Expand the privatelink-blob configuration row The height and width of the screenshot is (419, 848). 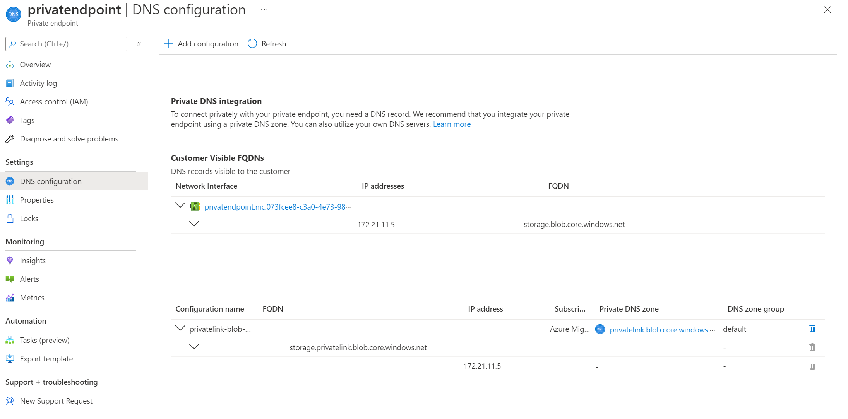pos(179,328)
